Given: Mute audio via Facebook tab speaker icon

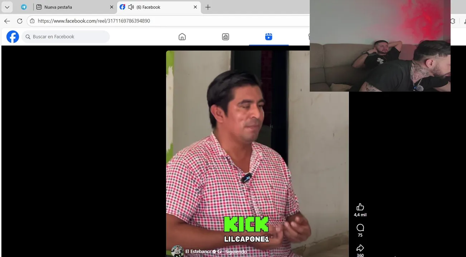Looking at the screenshot, I should 131,7.
